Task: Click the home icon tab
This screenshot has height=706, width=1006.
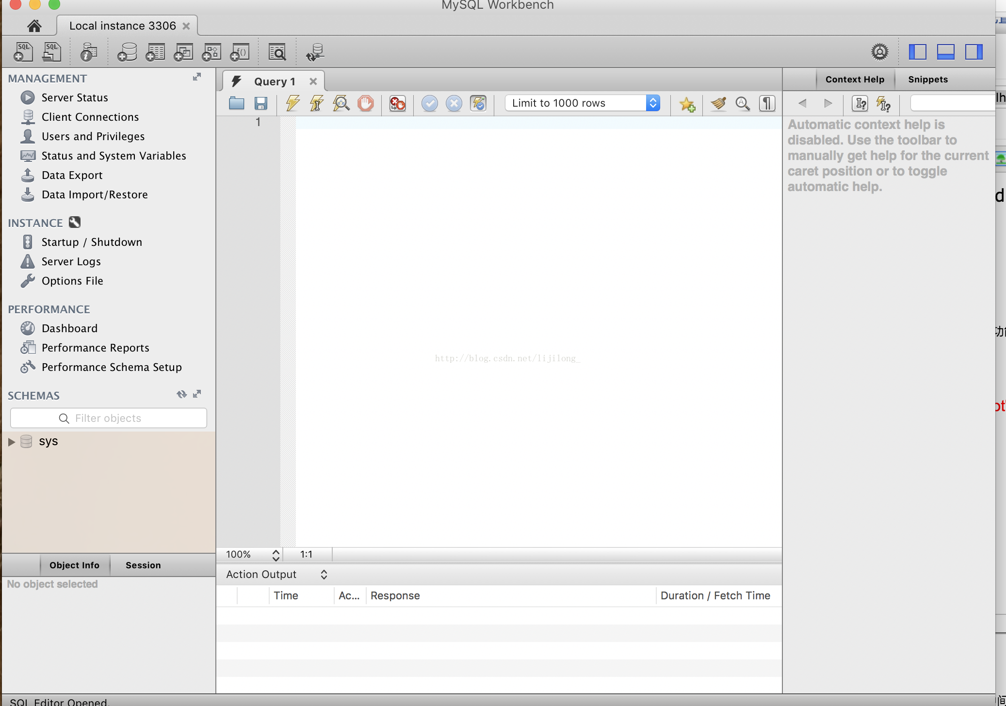Action: coord(34,26)
